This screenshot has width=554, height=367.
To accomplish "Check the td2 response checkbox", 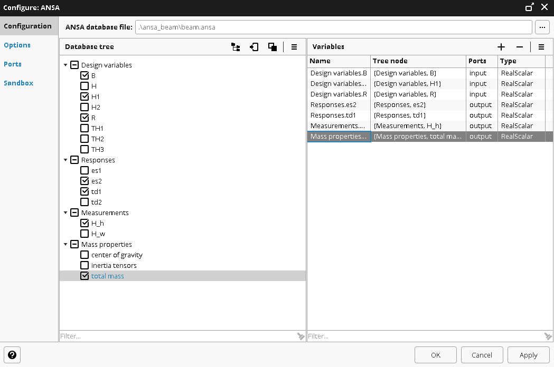I will (x=84, y=202).
